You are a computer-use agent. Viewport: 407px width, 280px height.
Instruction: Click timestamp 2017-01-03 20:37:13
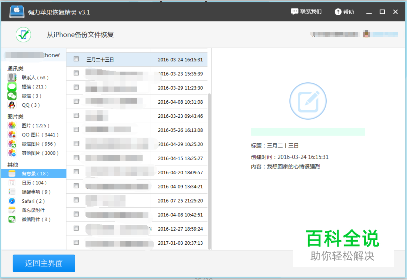coord(180,243)
